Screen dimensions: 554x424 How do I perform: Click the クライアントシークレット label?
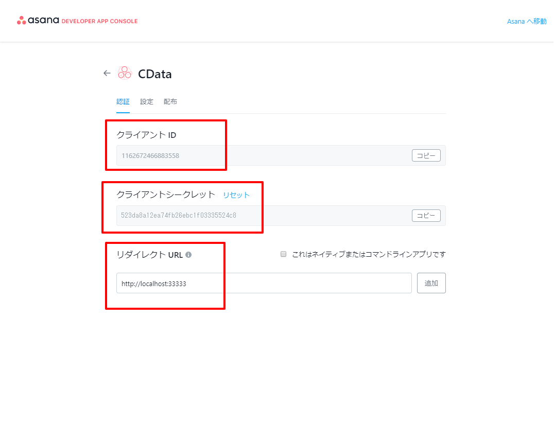[166, 195]
